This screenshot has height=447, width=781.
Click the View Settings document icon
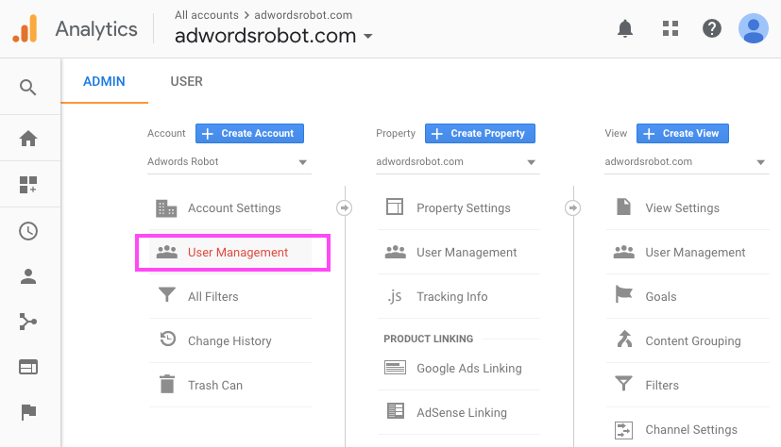click(x=623, y=207)
